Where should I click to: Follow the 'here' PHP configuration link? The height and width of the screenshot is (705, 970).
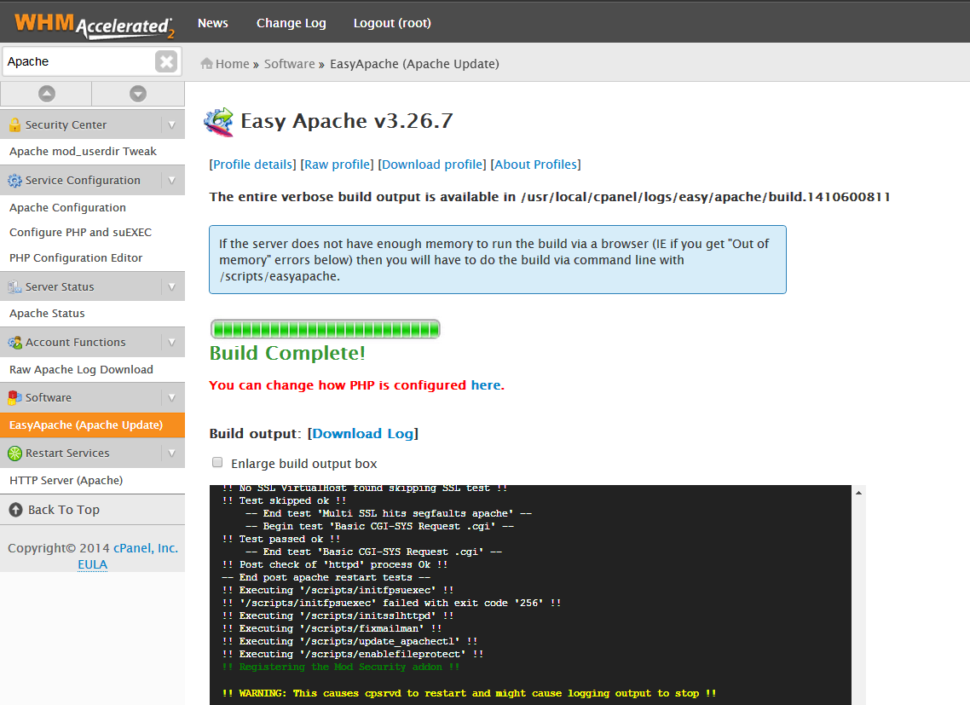click(x=486, y=385)
